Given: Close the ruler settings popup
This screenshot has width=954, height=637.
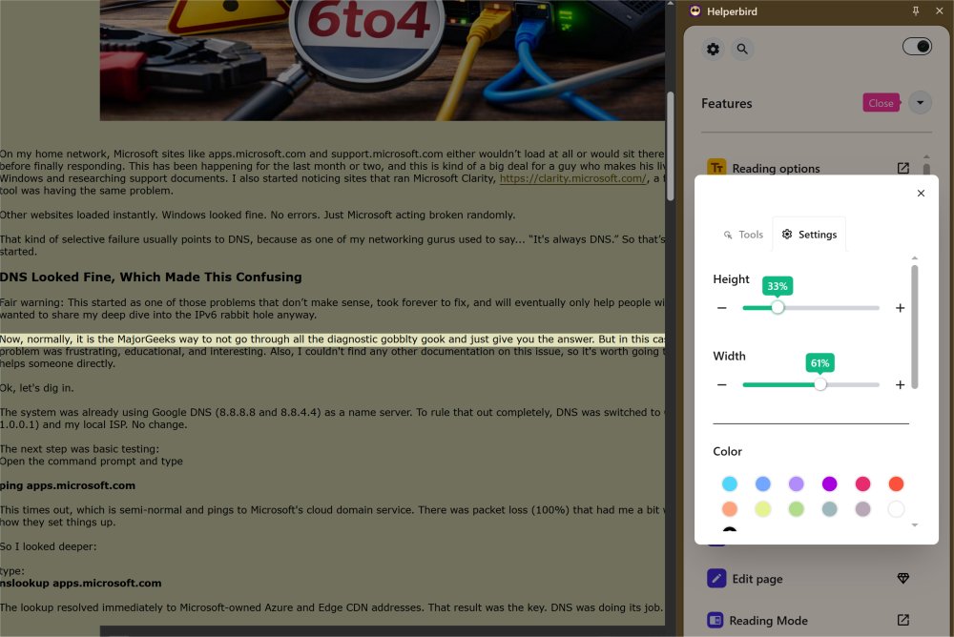Looking at the screenshot, I should click(921, 193).
